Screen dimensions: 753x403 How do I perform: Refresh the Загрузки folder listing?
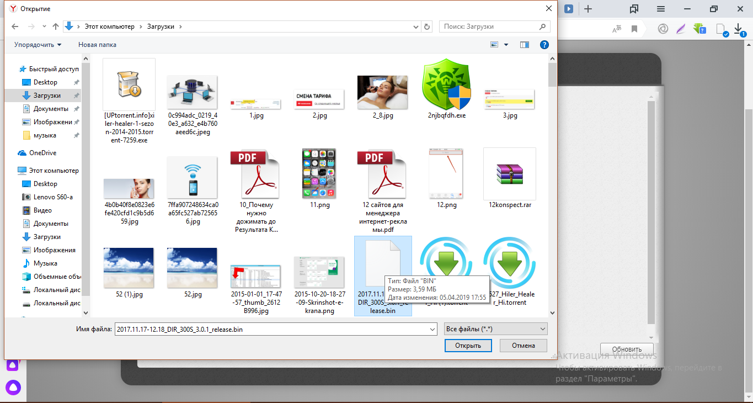click(x=427, y=26)
